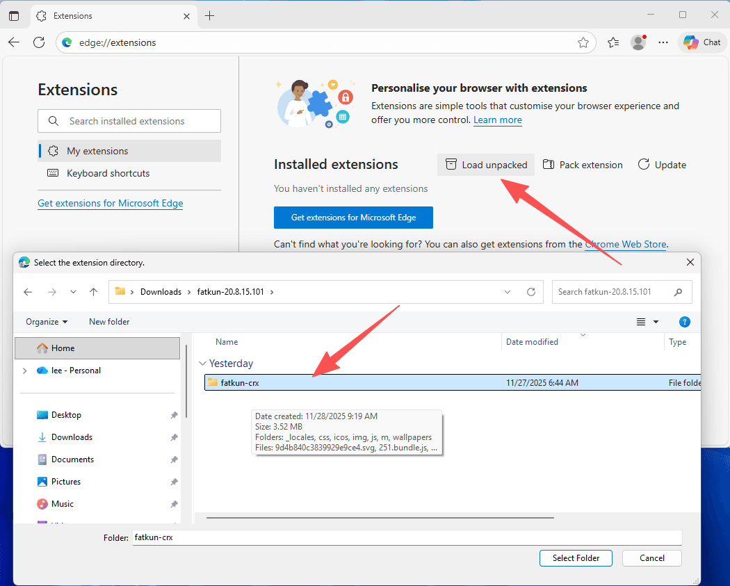Screen dimensions: 730x586
Task: Click the Keyboard shortcuts icon in the sidebar
Action: [x=53, y=173]
